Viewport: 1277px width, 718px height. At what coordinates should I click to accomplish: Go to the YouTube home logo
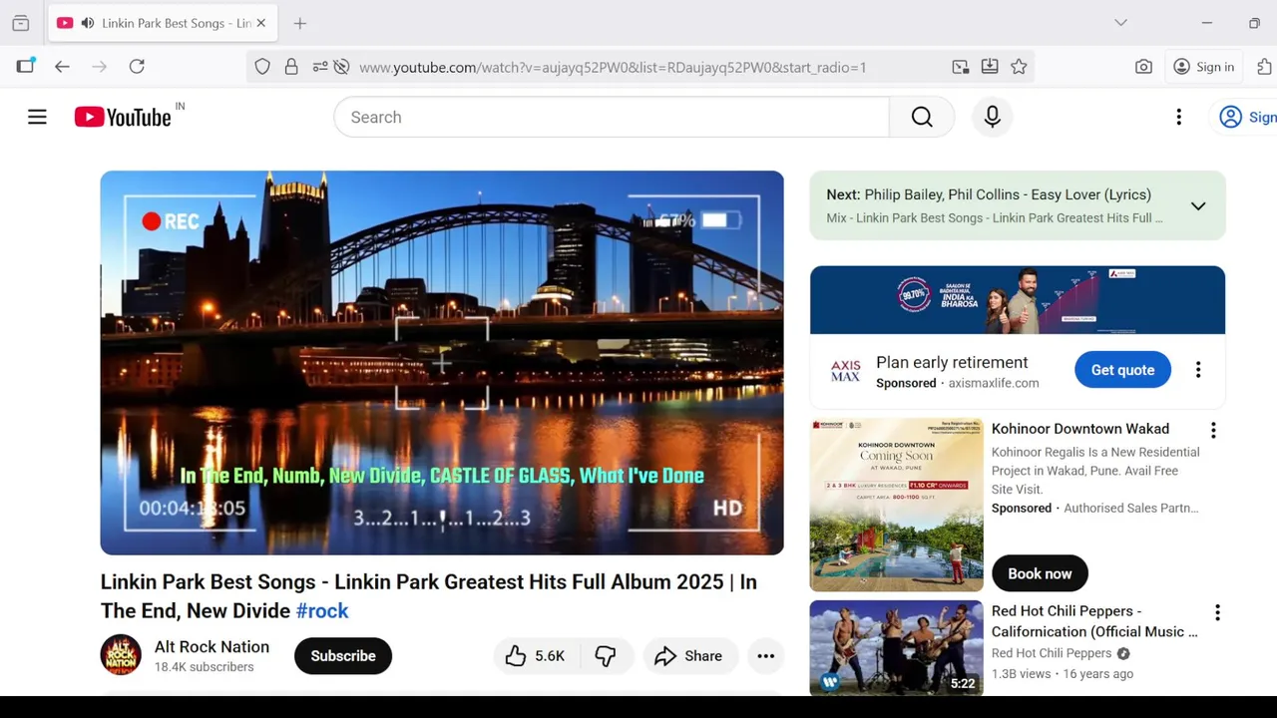[123, 117]
